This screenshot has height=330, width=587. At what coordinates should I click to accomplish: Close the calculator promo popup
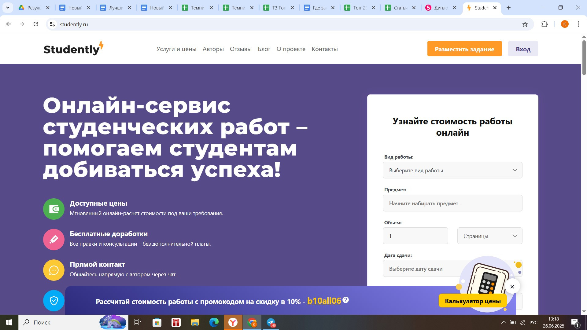point(512,287)
